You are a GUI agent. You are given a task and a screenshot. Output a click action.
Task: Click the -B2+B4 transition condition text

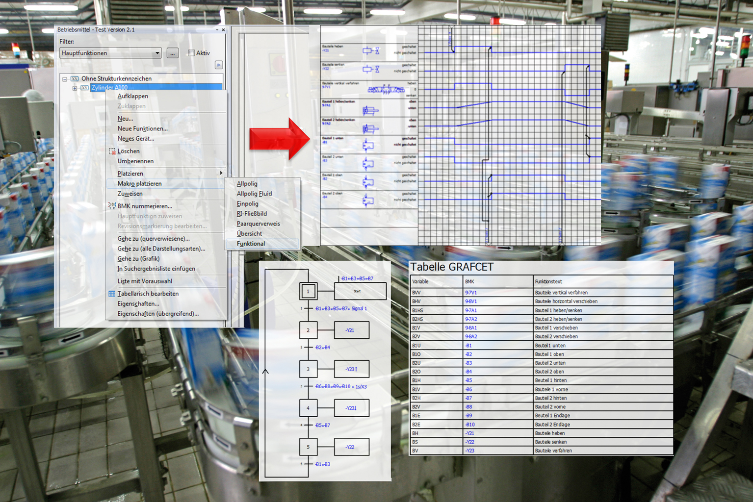click(322, 348)
